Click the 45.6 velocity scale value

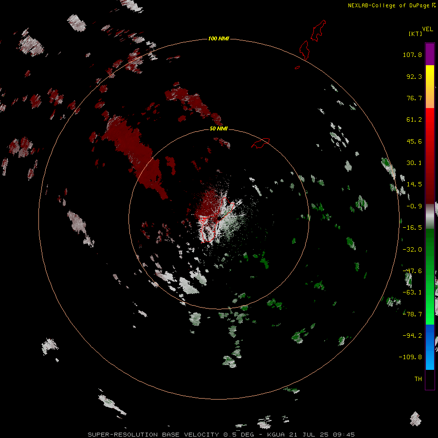(x=414, y=141)
